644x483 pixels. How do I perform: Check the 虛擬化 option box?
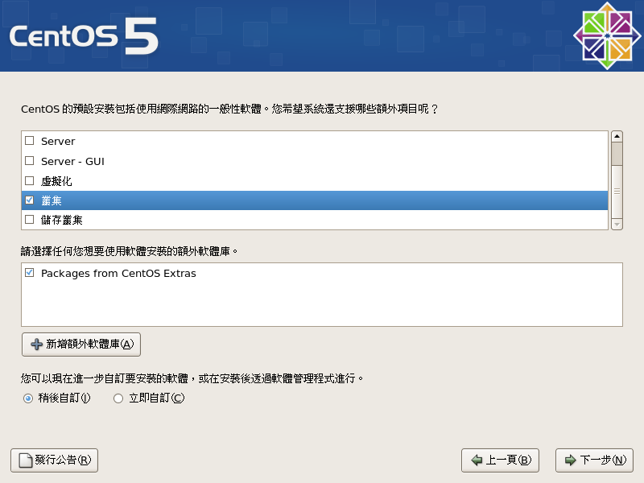tap(30, 180)
